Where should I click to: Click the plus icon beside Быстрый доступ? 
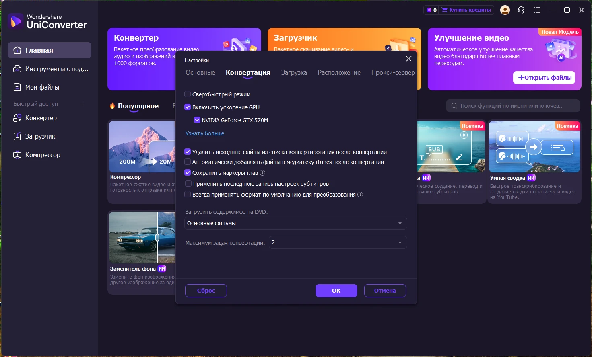point(83,103)
